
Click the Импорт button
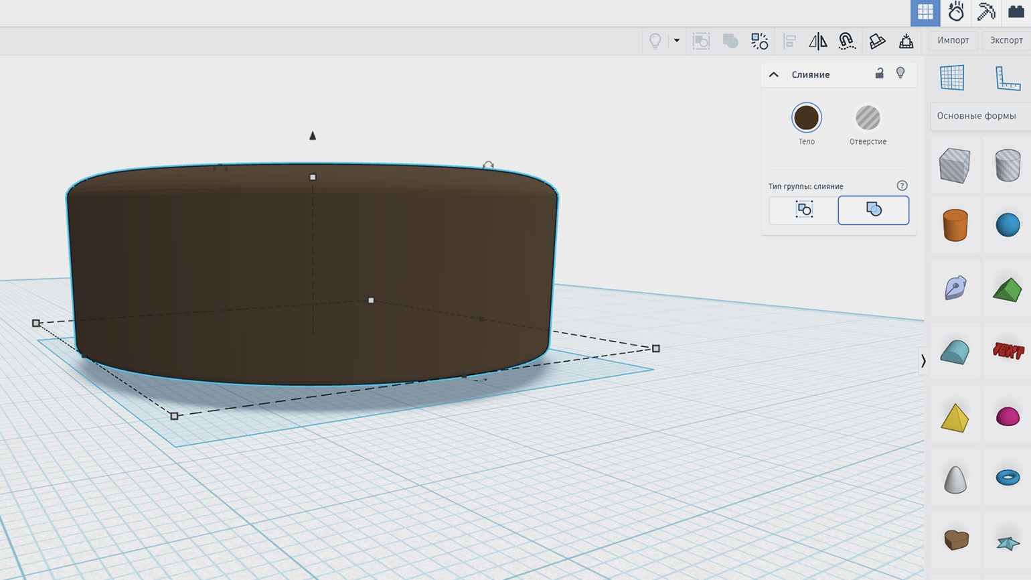(x=953, y=40)
